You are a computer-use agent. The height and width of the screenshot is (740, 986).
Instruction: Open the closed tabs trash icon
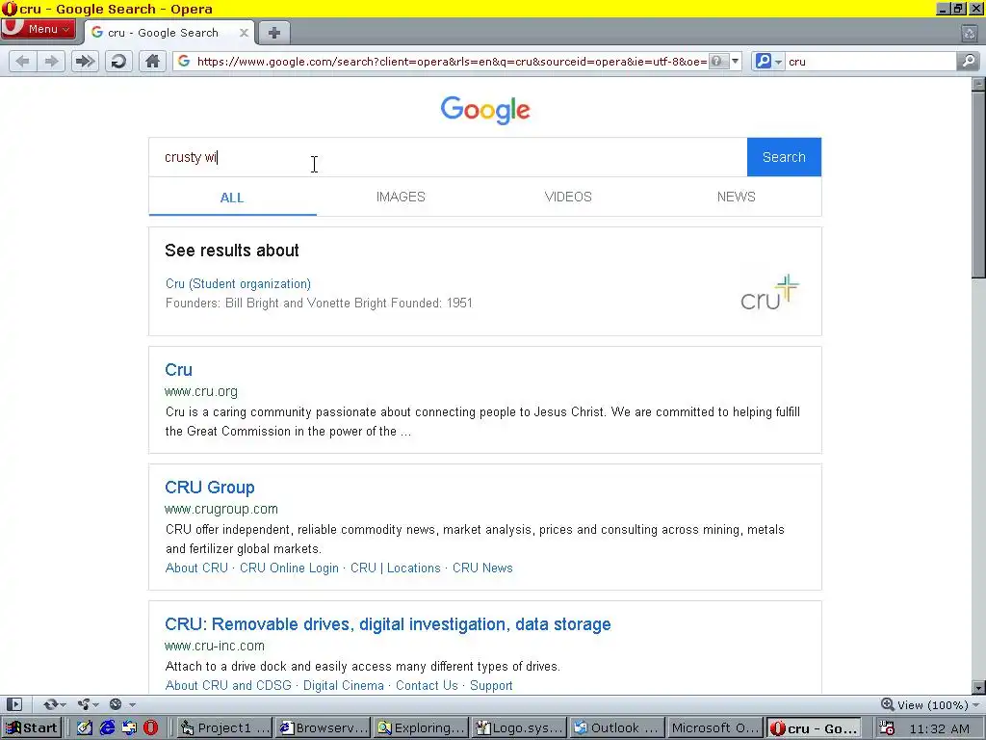[x=970, y=34]
